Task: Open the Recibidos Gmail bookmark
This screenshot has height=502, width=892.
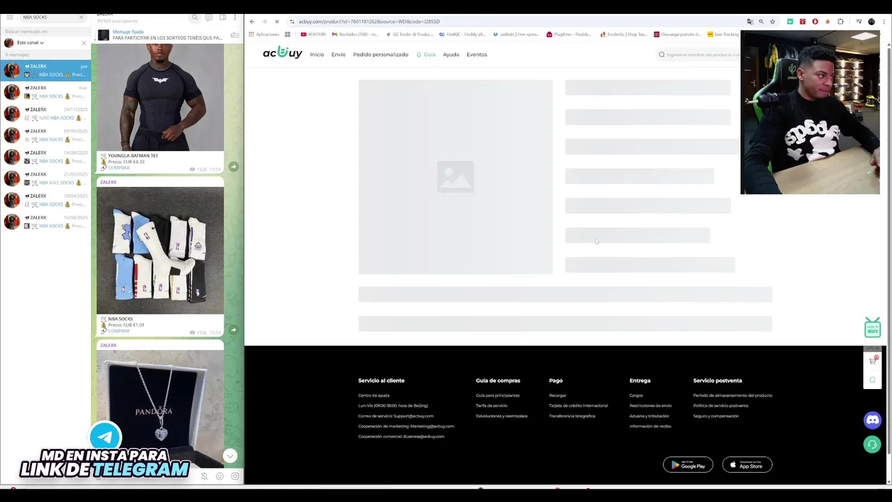Action: pos(355,34)
